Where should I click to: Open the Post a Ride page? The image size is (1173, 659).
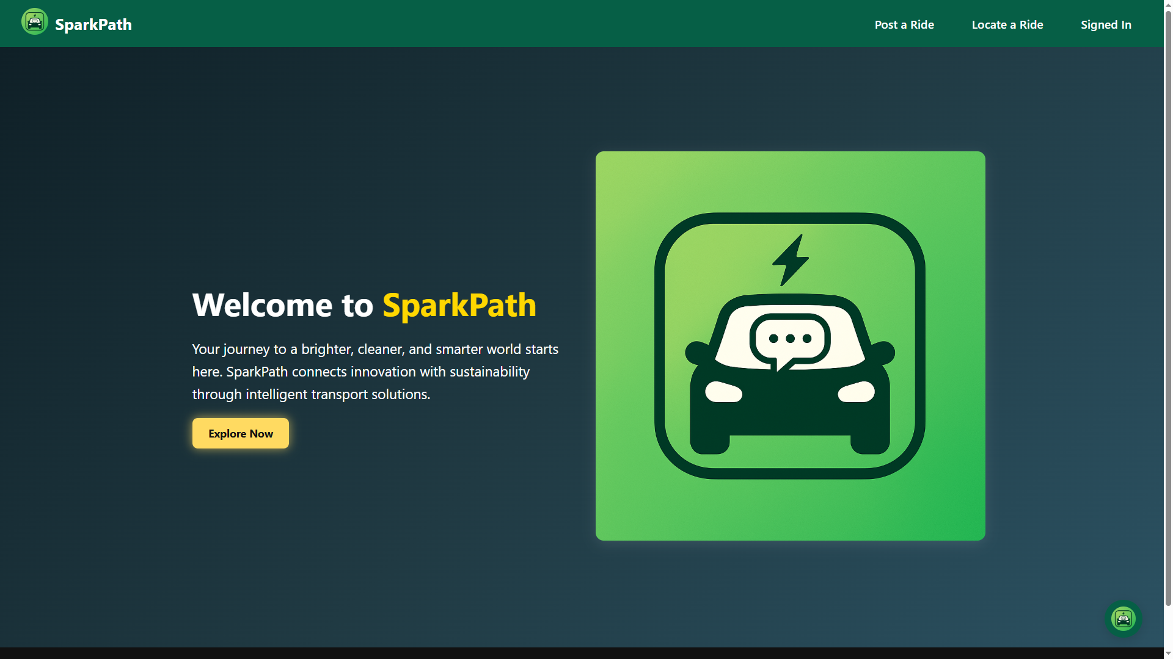[904, 24]
